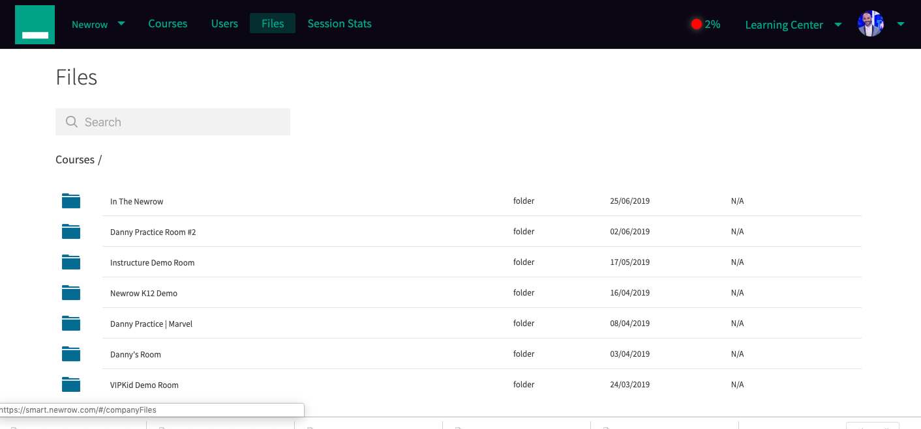Click 'N/A' in Newrow K12 Demo row
921x429 pixels.
click(737, 293)
